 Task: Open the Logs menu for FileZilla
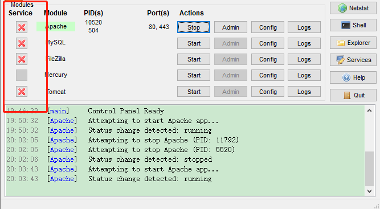304,59
